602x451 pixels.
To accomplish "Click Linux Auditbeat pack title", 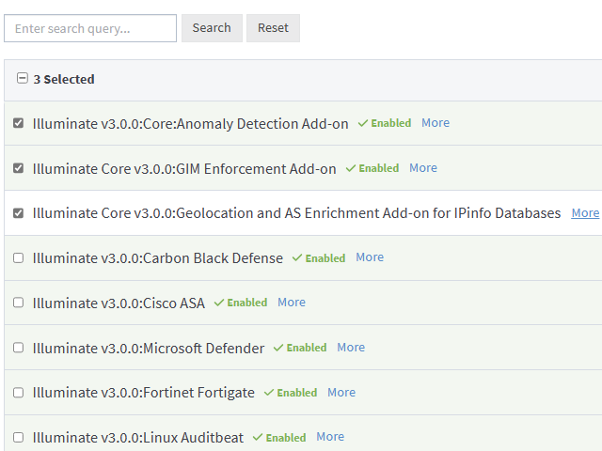I will [138, 438].
